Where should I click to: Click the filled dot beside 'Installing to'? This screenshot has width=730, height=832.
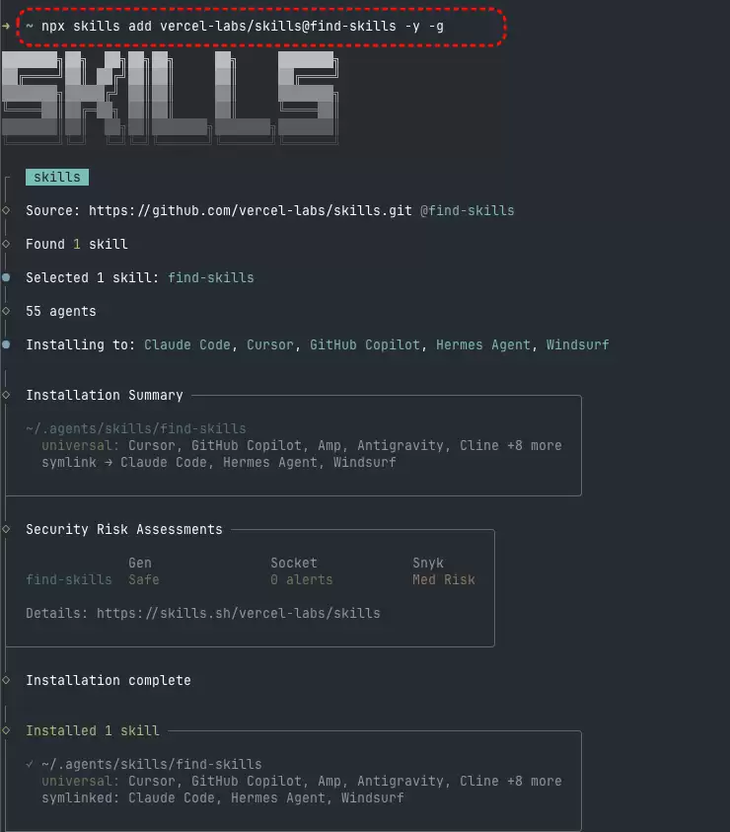(x=6, y=344)
